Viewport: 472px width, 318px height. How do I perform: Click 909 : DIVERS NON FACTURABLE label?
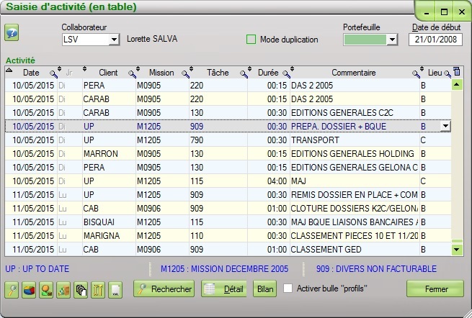(x=376, y=268)
